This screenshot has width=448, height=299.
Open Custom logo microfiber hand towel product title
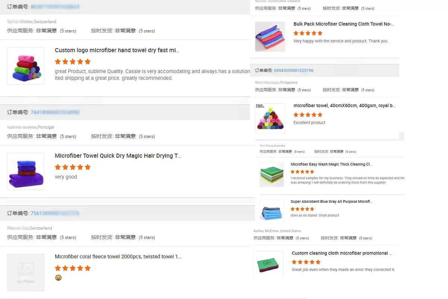click(117, 50)
